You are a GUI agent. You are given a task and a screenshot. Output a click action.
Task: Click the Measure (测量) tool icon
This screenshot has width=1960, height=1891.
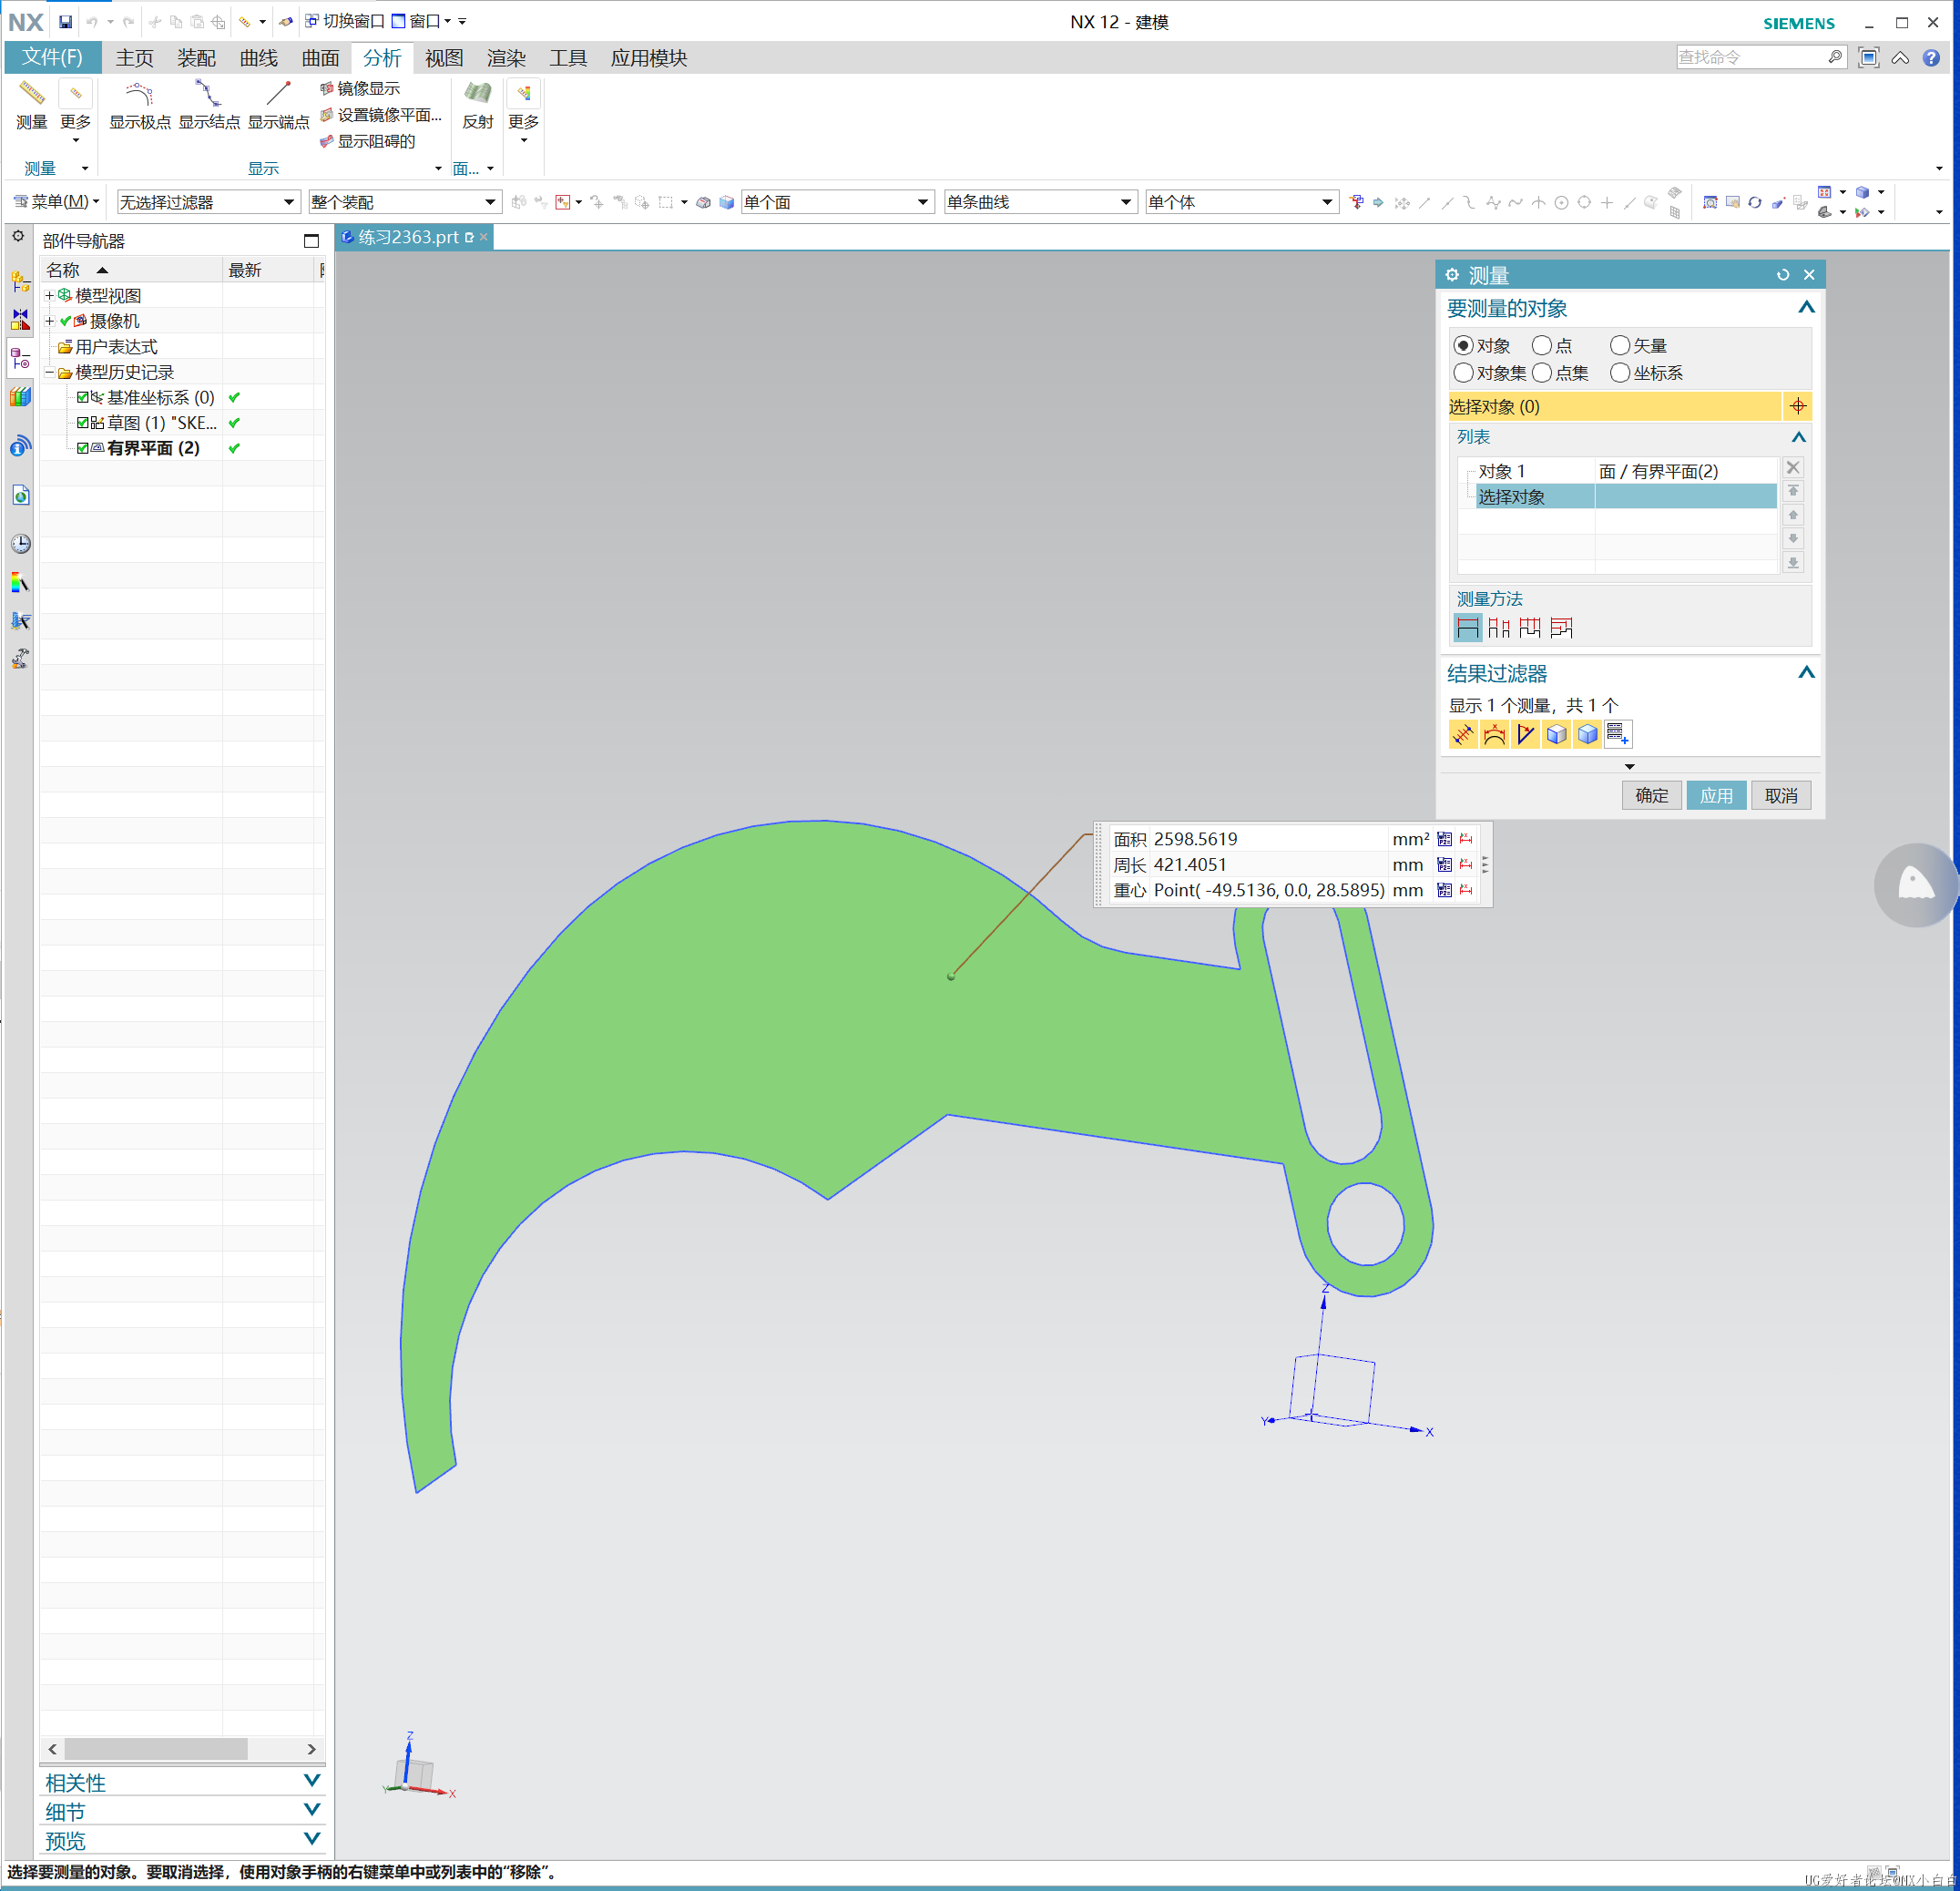pos(31,94)
